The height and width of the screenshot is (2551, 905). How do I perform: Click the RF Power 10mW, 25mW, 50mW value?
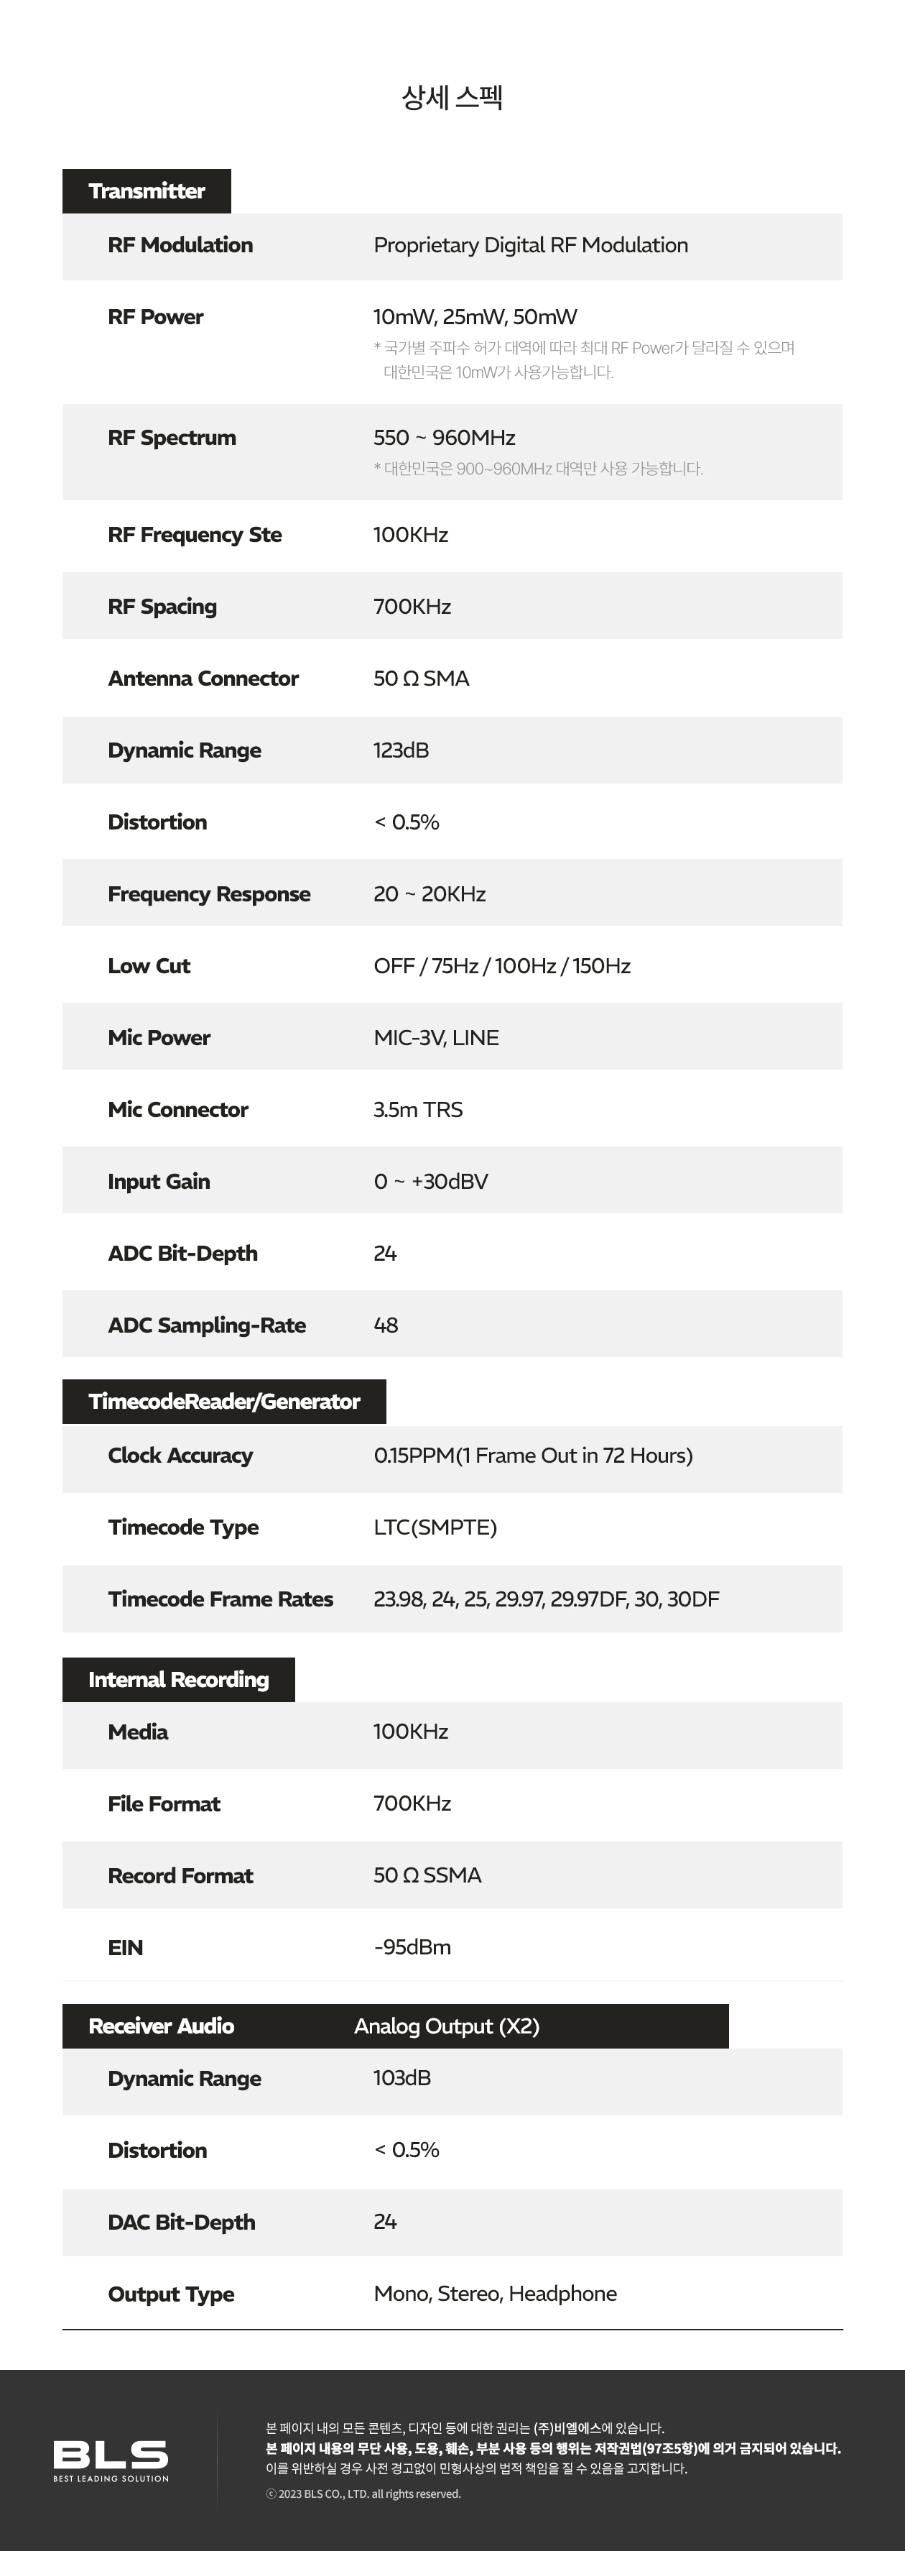(x=475, y=317)
